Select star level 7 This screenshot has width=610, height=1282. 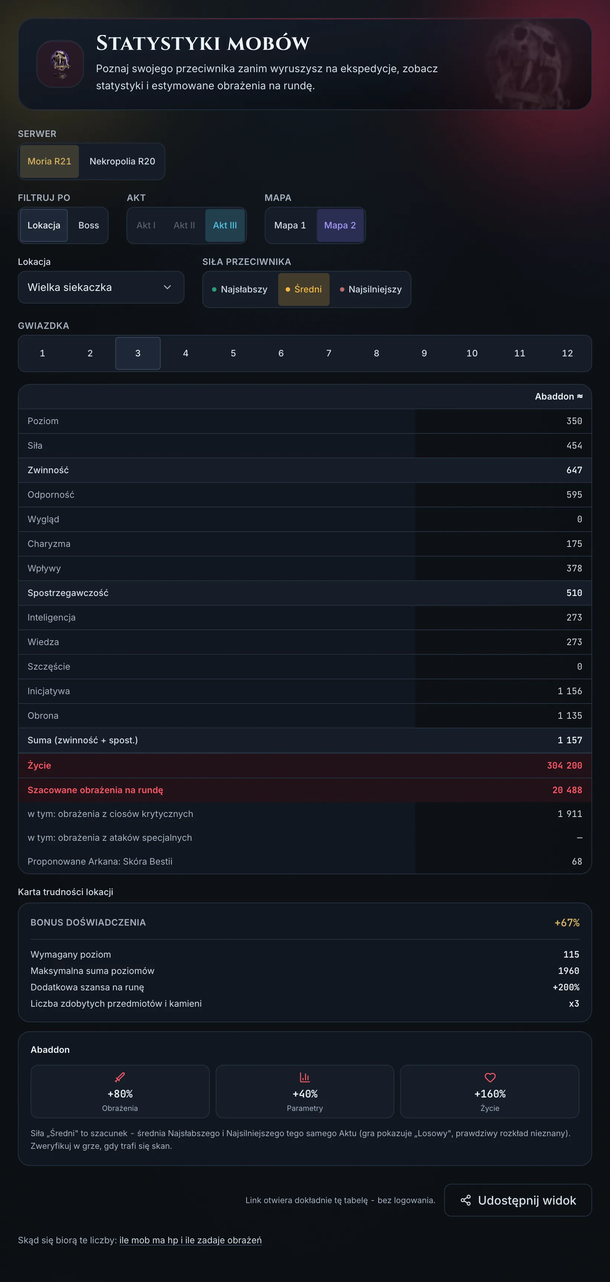(329, 353)
